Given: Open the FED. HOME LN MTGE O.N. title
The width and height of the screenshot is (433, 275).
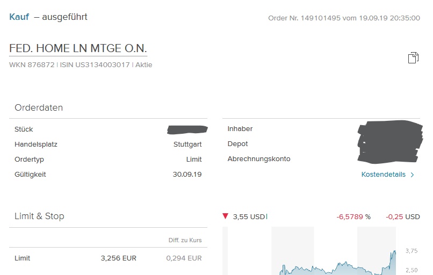Looking at the screenshot, I should coord(78,48).
